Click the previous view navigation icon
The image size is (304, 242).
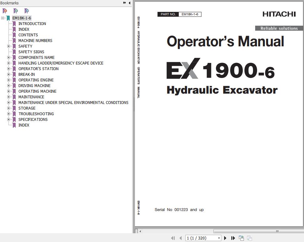[x=241, y=238]
